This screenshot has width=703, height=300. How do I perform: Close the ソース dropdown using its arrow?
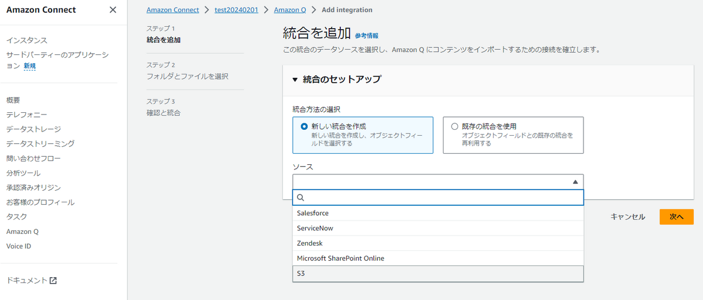click(x=575, y=182)
